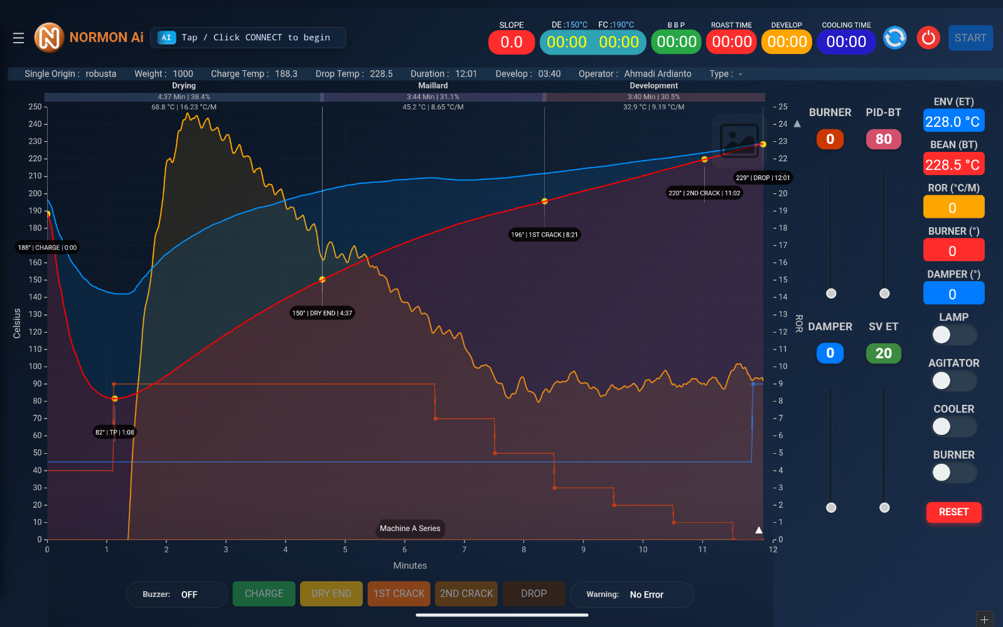The height and width of the screenshot is (627, 1003).
Task: Click the plus icon in the window corner
Action: tap(984, 619)
